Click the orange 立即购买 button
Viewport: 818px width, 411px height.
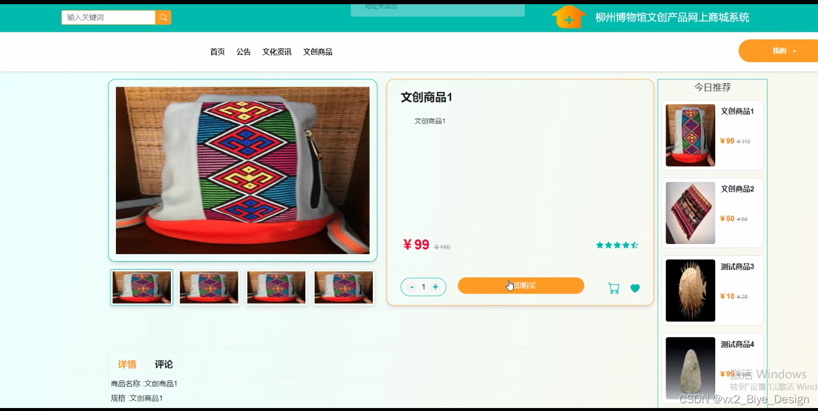(x=521, y=286)
